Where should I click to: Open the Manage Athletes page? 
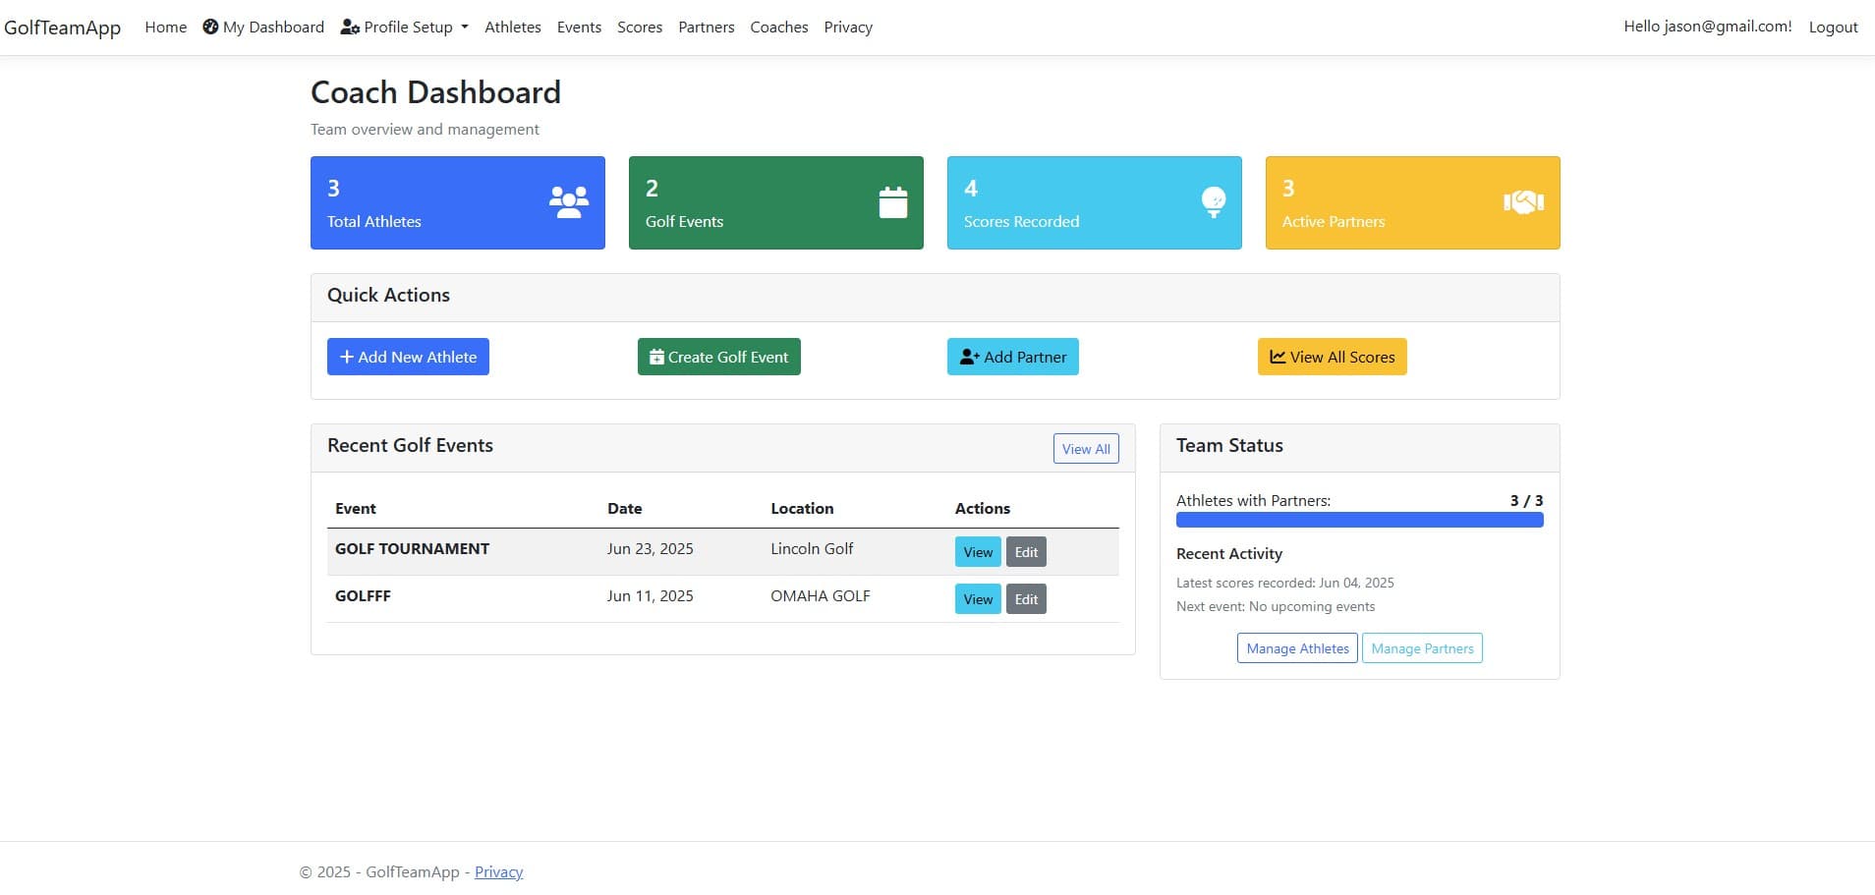coord(1296,647)
